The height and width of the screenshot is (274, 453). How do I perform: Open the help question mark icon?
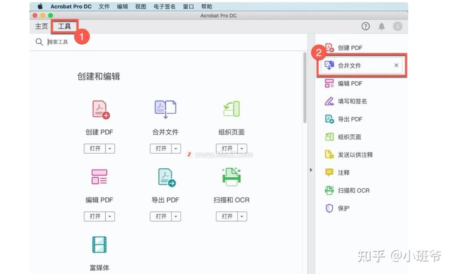coord(365,26)
